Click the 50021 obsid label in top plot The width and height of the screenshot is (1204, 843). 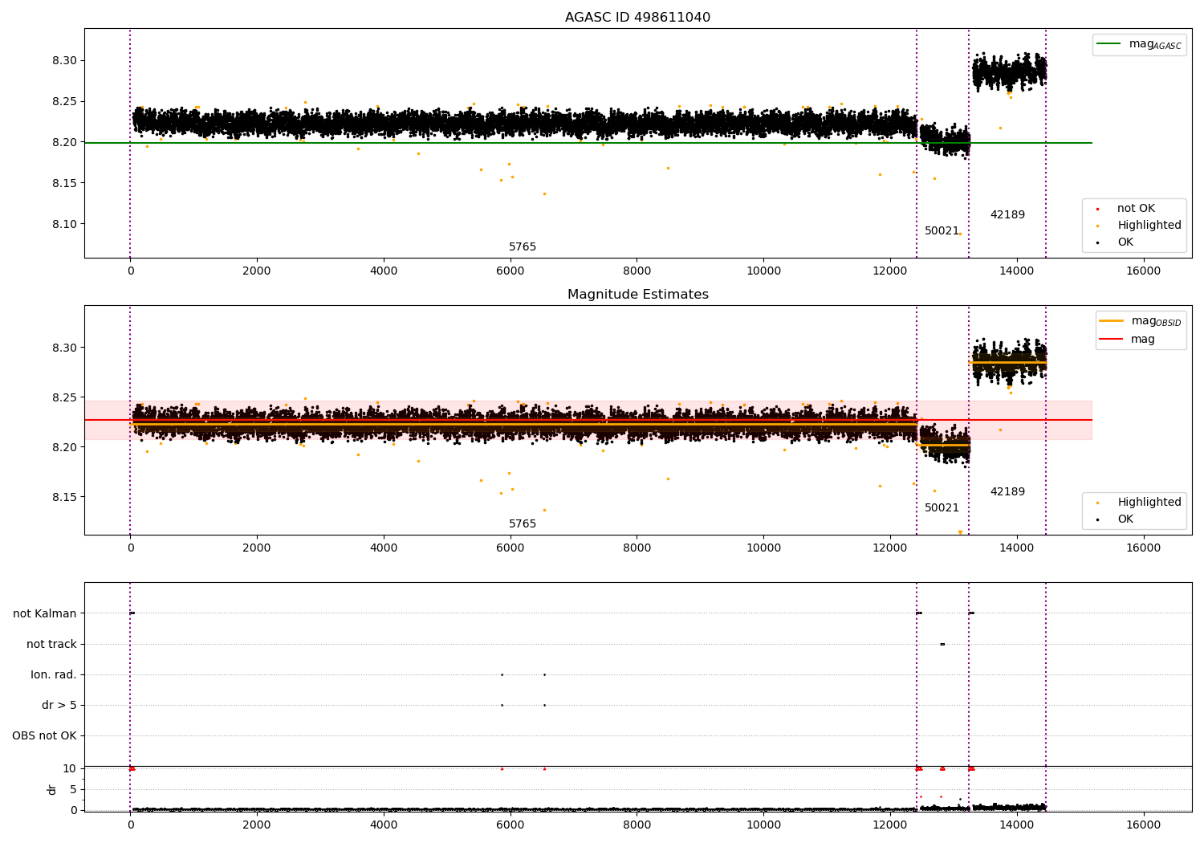coord(942,230)
